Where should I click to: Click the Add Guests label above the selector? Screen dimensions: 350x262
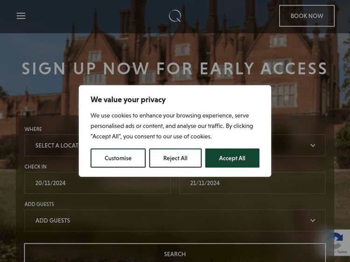pos(39,204)
